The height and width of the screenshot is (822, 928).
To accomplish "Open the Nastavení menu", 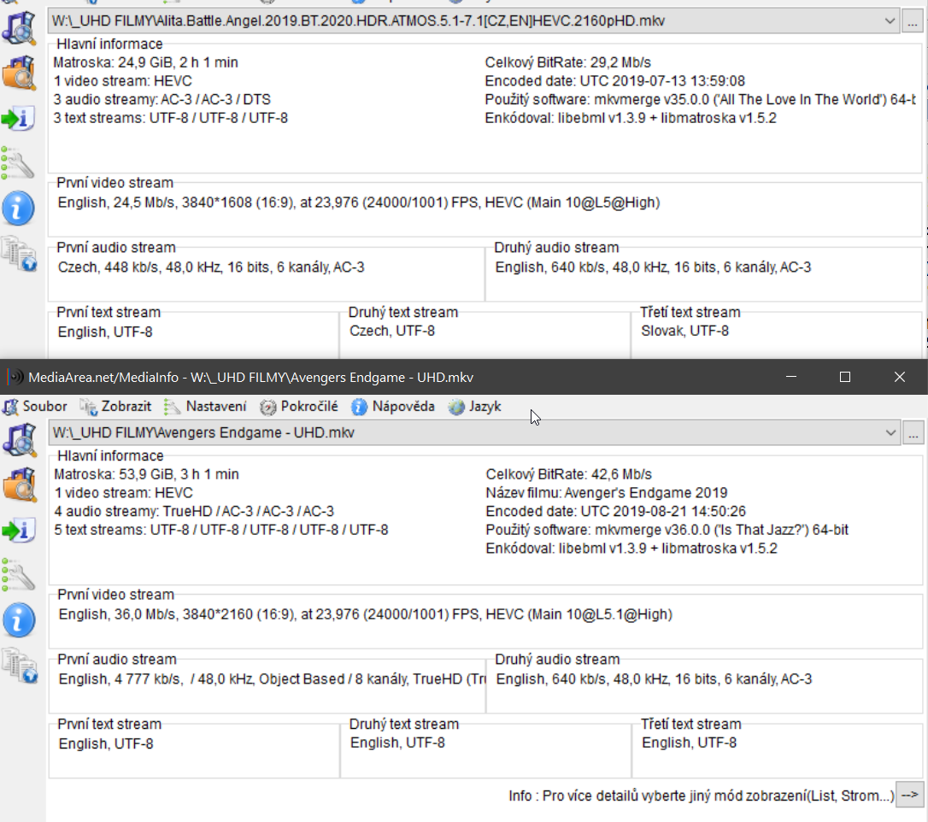I will 205,407.
